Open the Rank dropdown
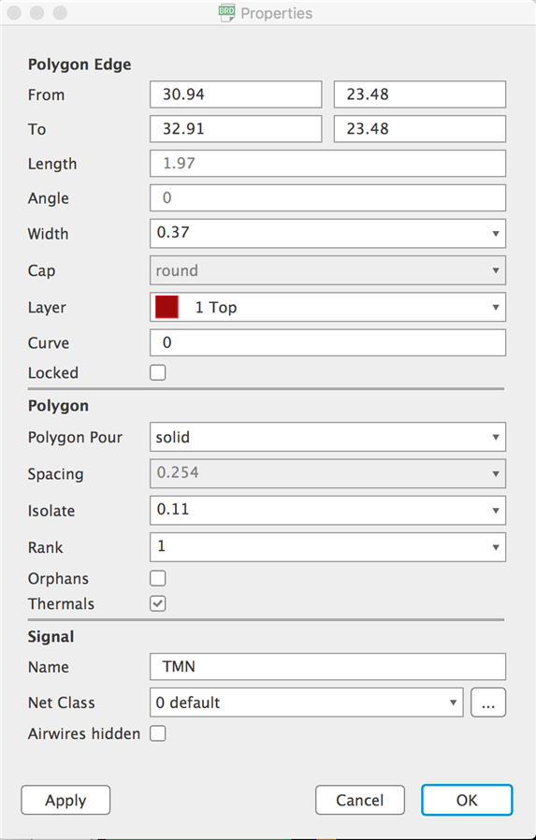 327,547
